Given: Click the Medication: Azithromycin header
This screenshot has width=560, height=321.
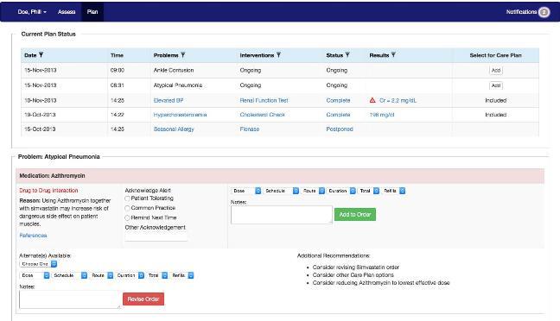Looking at the screenshot, I should click(52, 176).
